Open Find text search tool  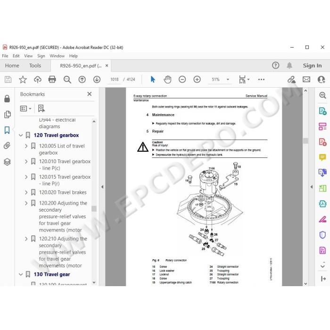(x=67, y=80)
